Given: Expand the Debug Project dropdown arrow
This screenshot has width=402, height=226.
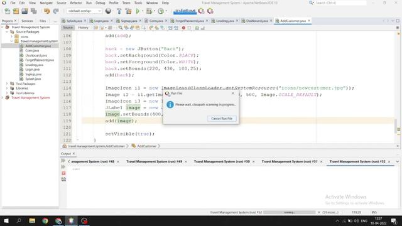Looking at the screenshot, I should [155, 11].
